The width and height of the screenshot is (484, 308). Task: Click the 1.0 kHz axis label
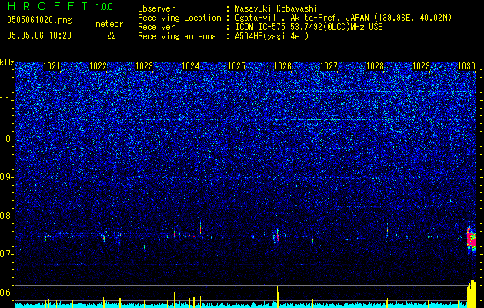pos(7,139)
